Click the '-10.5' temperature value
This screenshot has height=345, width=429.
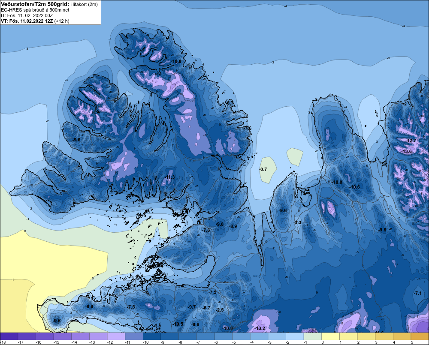coord(178,324)
